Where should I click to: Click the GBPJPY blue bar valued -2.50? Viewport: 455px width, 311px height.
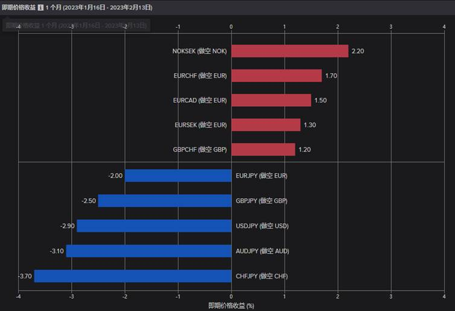tap(165, 200)
